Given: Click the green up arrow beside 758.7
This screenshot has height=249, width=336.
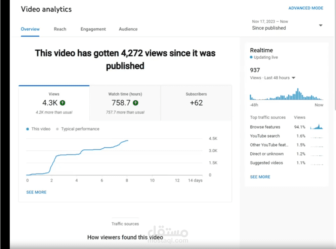Looking at the screenshot, I should coord(135,103).
